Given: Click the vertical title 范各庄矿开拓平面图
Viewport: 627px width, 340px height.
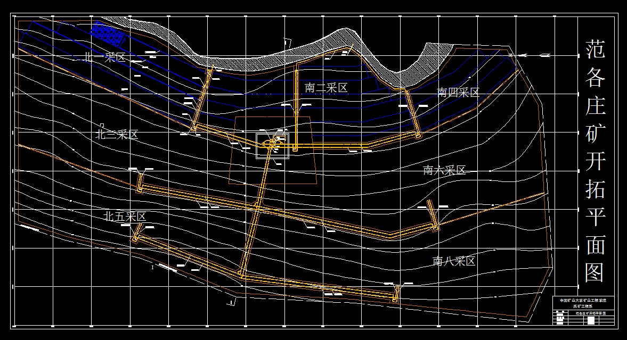Looking at the screenshot, I should pyautogui.click(x=595, y=161).
